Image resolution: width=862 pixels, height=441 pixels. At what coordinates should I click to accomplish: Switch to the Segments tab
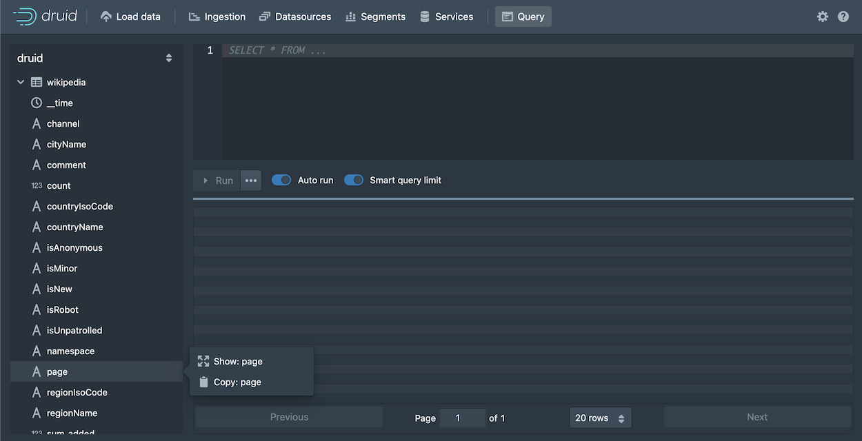375,17
